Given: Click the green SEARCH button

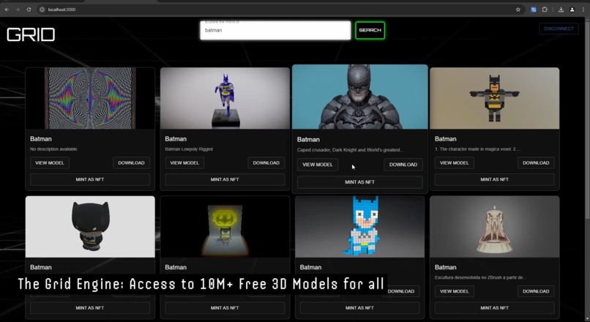Looking at the screenshot, I should point(370,30).
